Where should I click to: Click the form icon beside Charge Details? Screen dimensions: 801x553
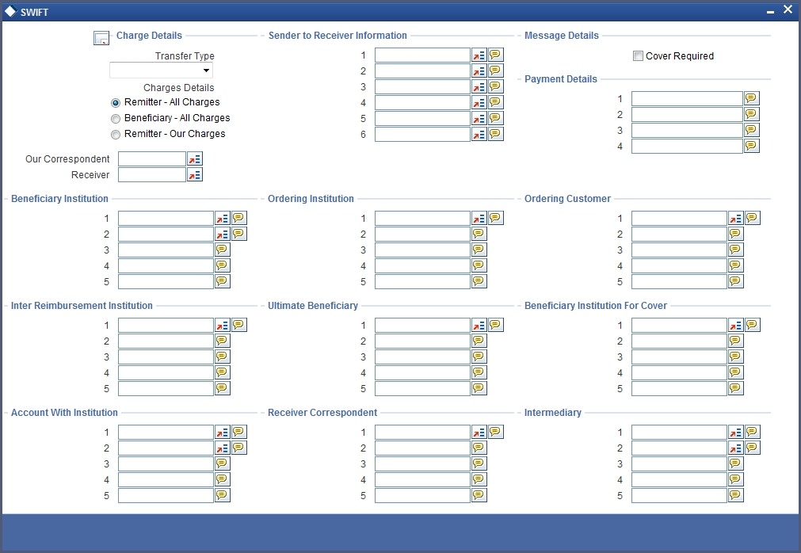(101, 38)
